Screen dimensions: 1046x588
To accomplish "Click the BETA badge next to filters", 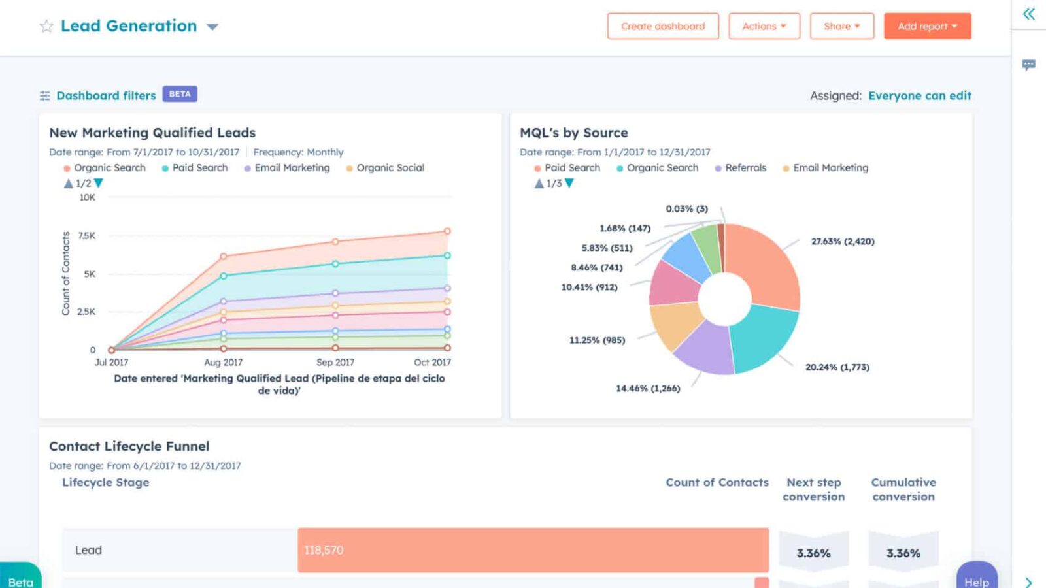I will click(180, 94).
